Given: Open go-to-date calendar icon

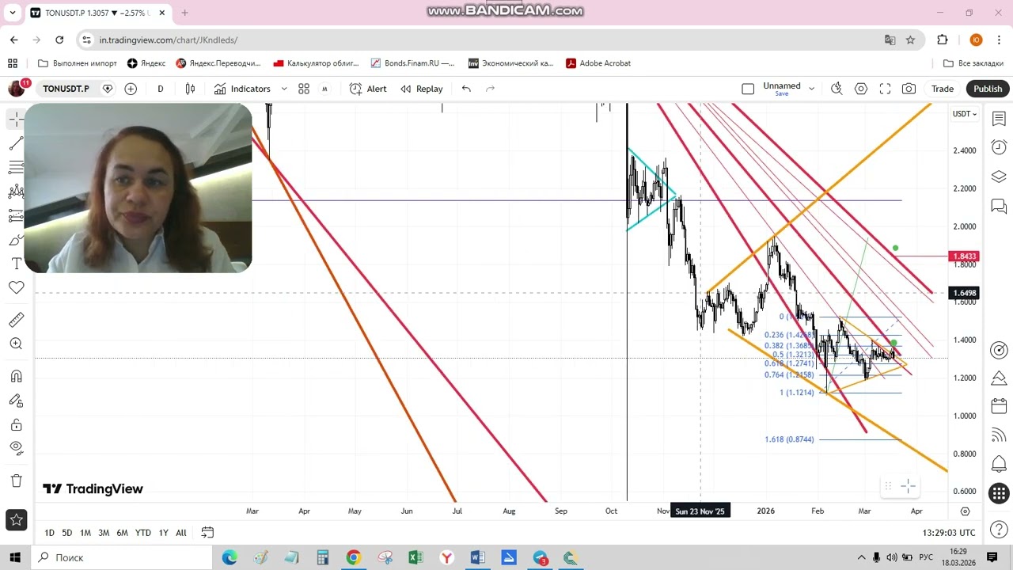Looking at the screenshot, I should coord(207,533).
